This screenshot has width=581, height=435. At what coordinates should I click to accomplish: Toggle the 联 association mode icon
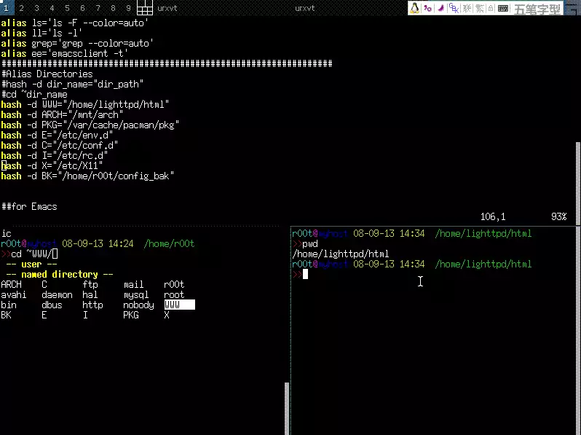[467, 8]
